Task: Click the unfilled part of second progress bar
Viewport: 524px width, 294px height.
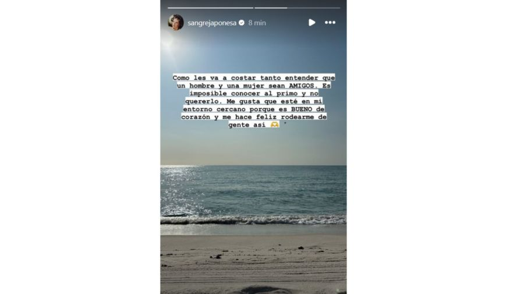Action: click(x=313, y=8)
